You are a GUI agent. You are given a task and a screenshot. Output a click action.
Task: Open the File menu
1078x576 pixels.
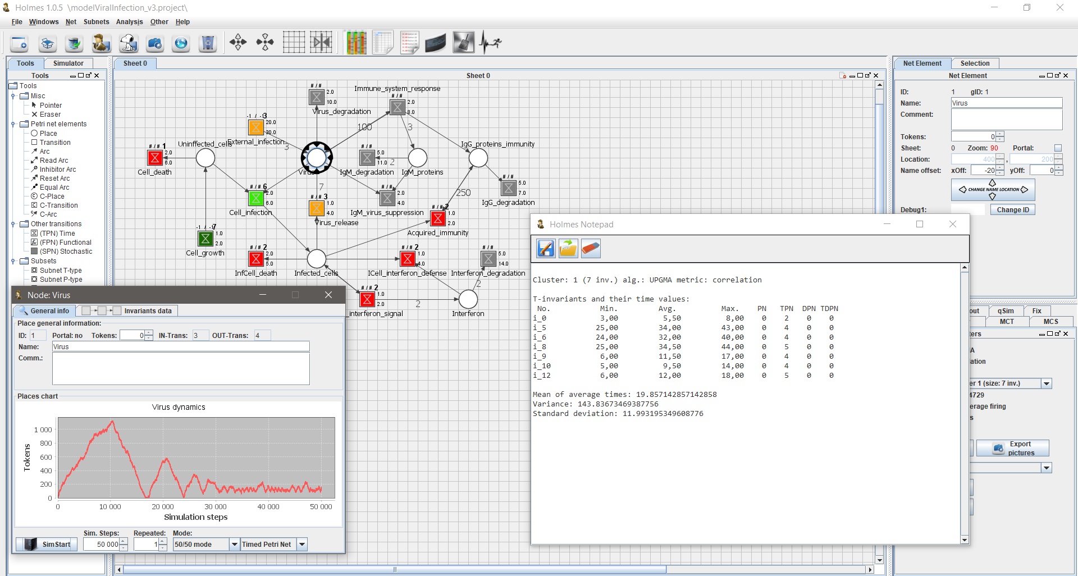[x=17, y=22]
